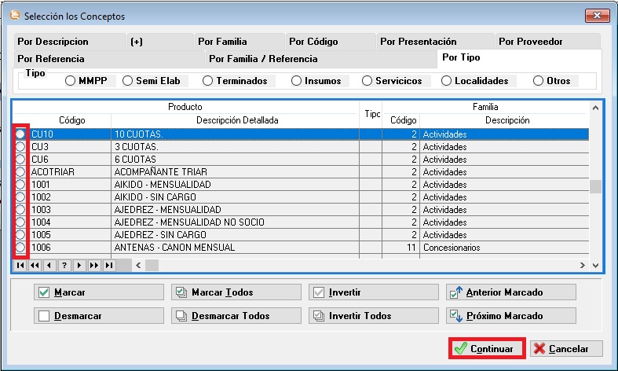
Task: Choose the Servicicos type option
Action: pos(367,81)
